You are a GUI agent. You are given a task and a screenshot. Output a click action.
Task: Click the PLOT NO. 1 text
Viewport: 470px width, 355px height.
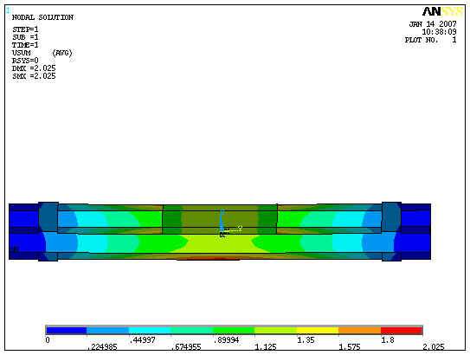431,40
